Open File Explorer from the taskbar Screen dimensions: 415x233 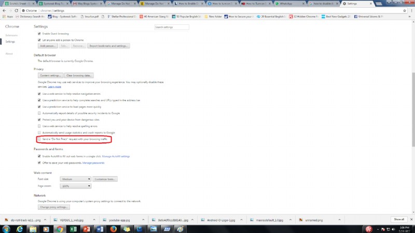(33, 229)
